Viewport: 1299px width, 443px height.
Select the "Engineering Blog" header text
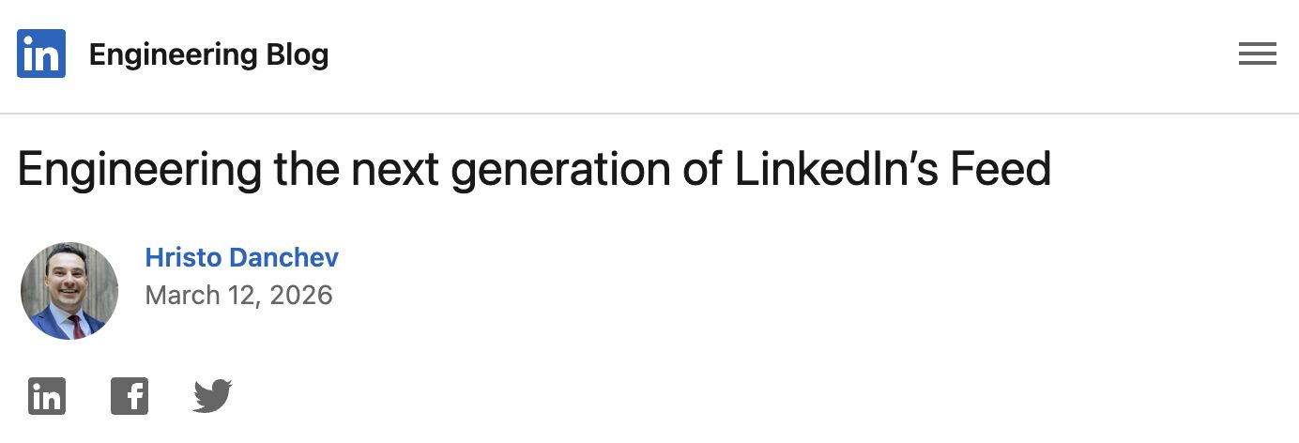tap(208, 55)
